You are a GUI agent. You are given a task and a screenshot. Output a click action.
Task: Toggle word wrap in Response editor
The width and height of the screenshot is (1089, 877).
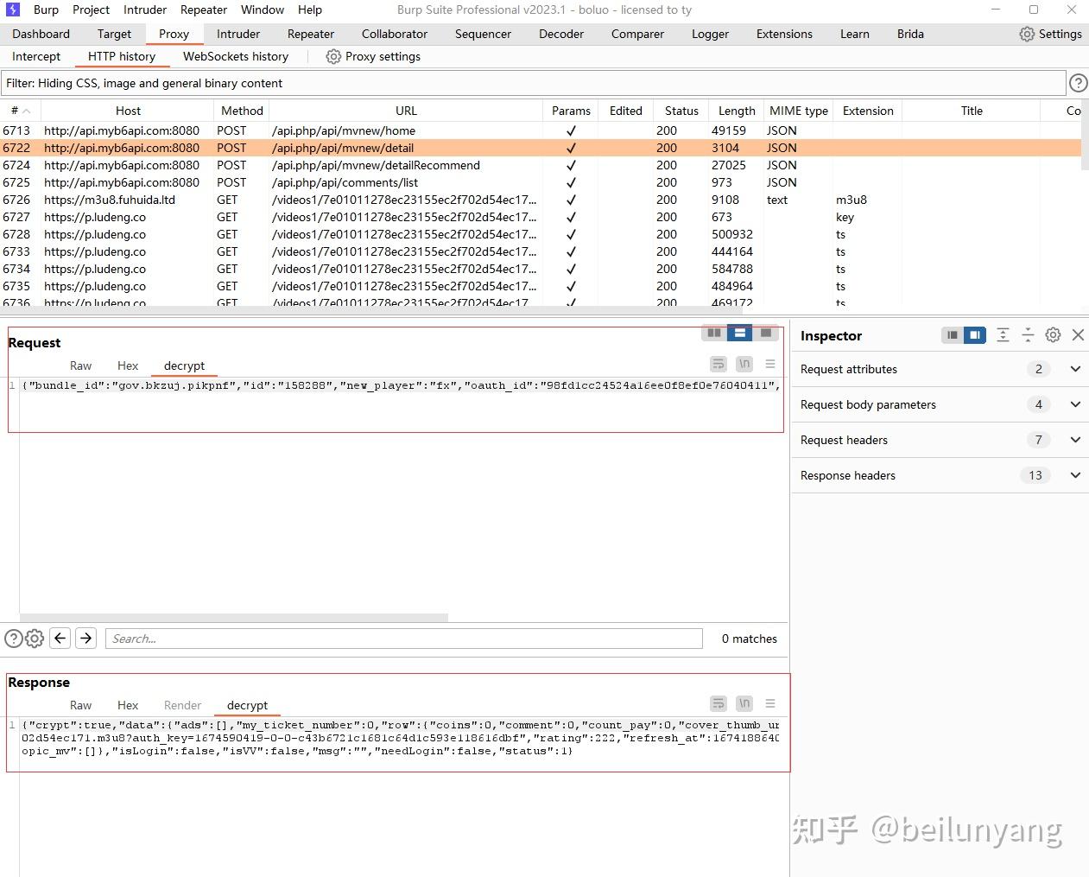[x=719, y=704]
